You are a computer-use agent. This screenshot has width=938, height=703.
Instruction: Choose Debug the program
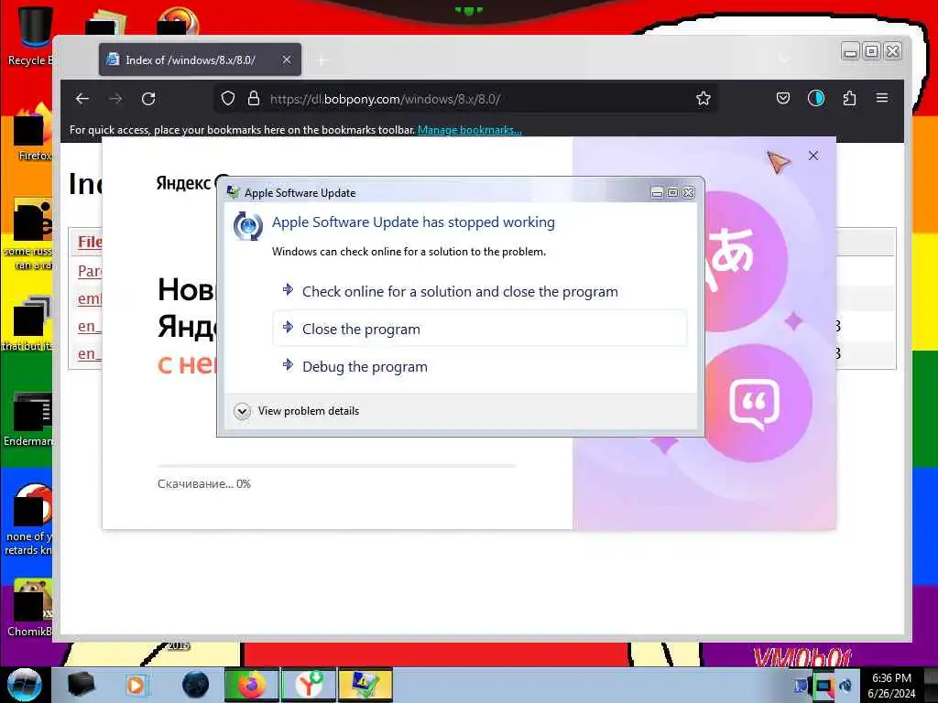480,366
